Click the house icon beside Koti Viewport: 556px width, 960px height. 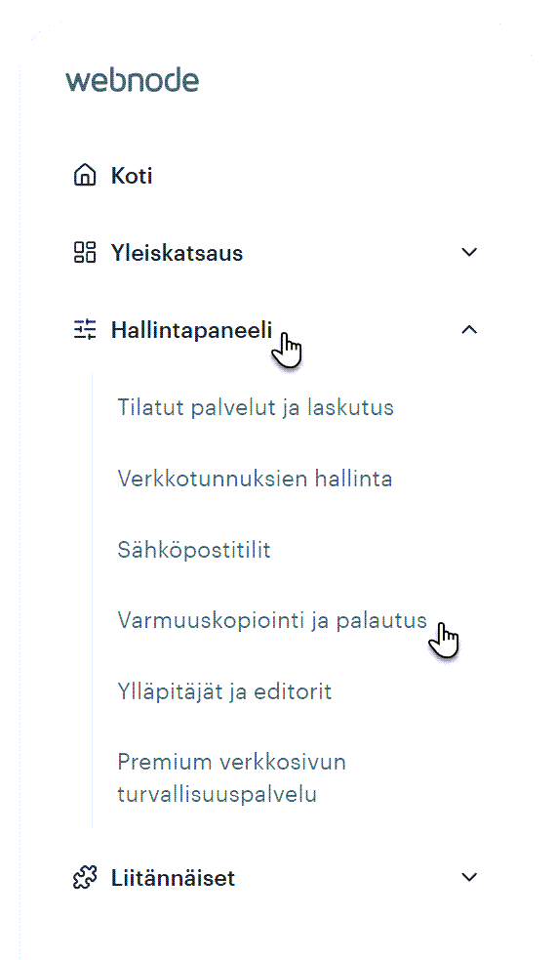85,175
